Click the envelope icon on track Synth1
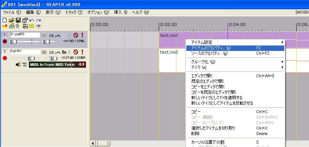Image resolution: width=309 pixels, height=147 pixels. [58, 52]
